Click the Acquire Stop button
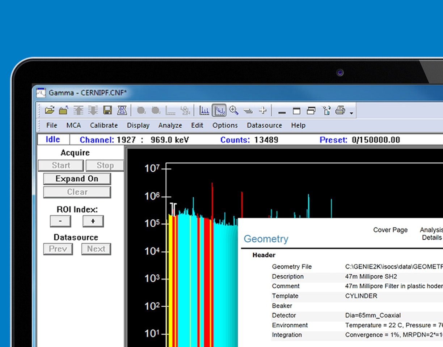This screenshot has width=443, height=347. click(x=105, y=166)
